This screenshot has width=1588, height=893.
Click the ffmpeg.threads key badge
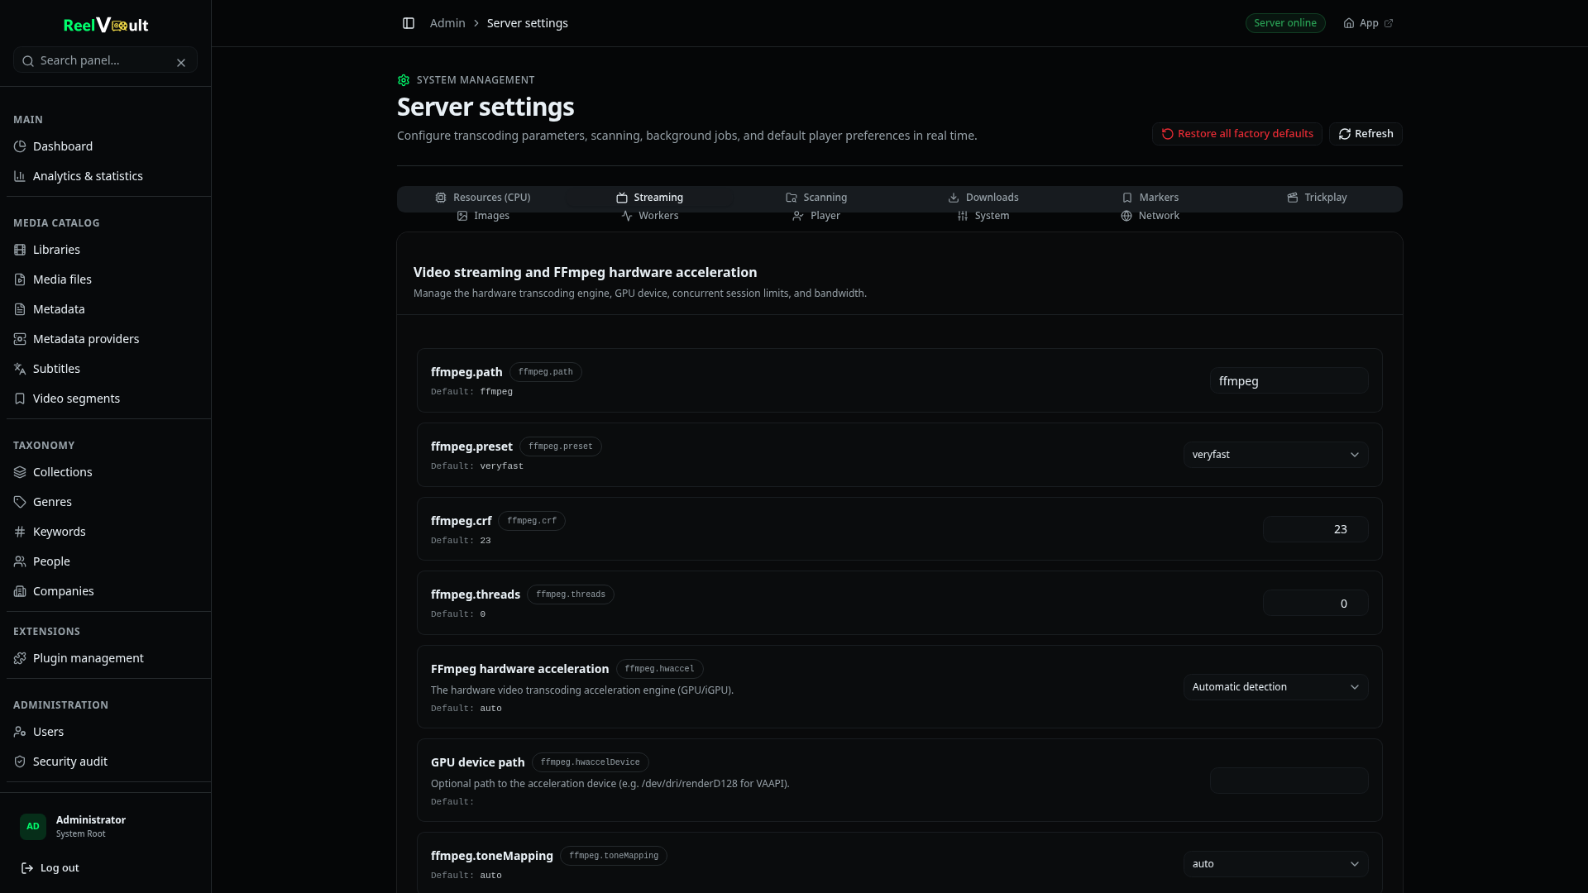(570, 595)
